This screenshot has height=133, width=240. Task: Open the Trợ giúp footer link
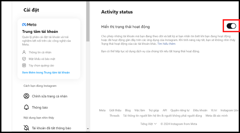click(x=154, y=110)
